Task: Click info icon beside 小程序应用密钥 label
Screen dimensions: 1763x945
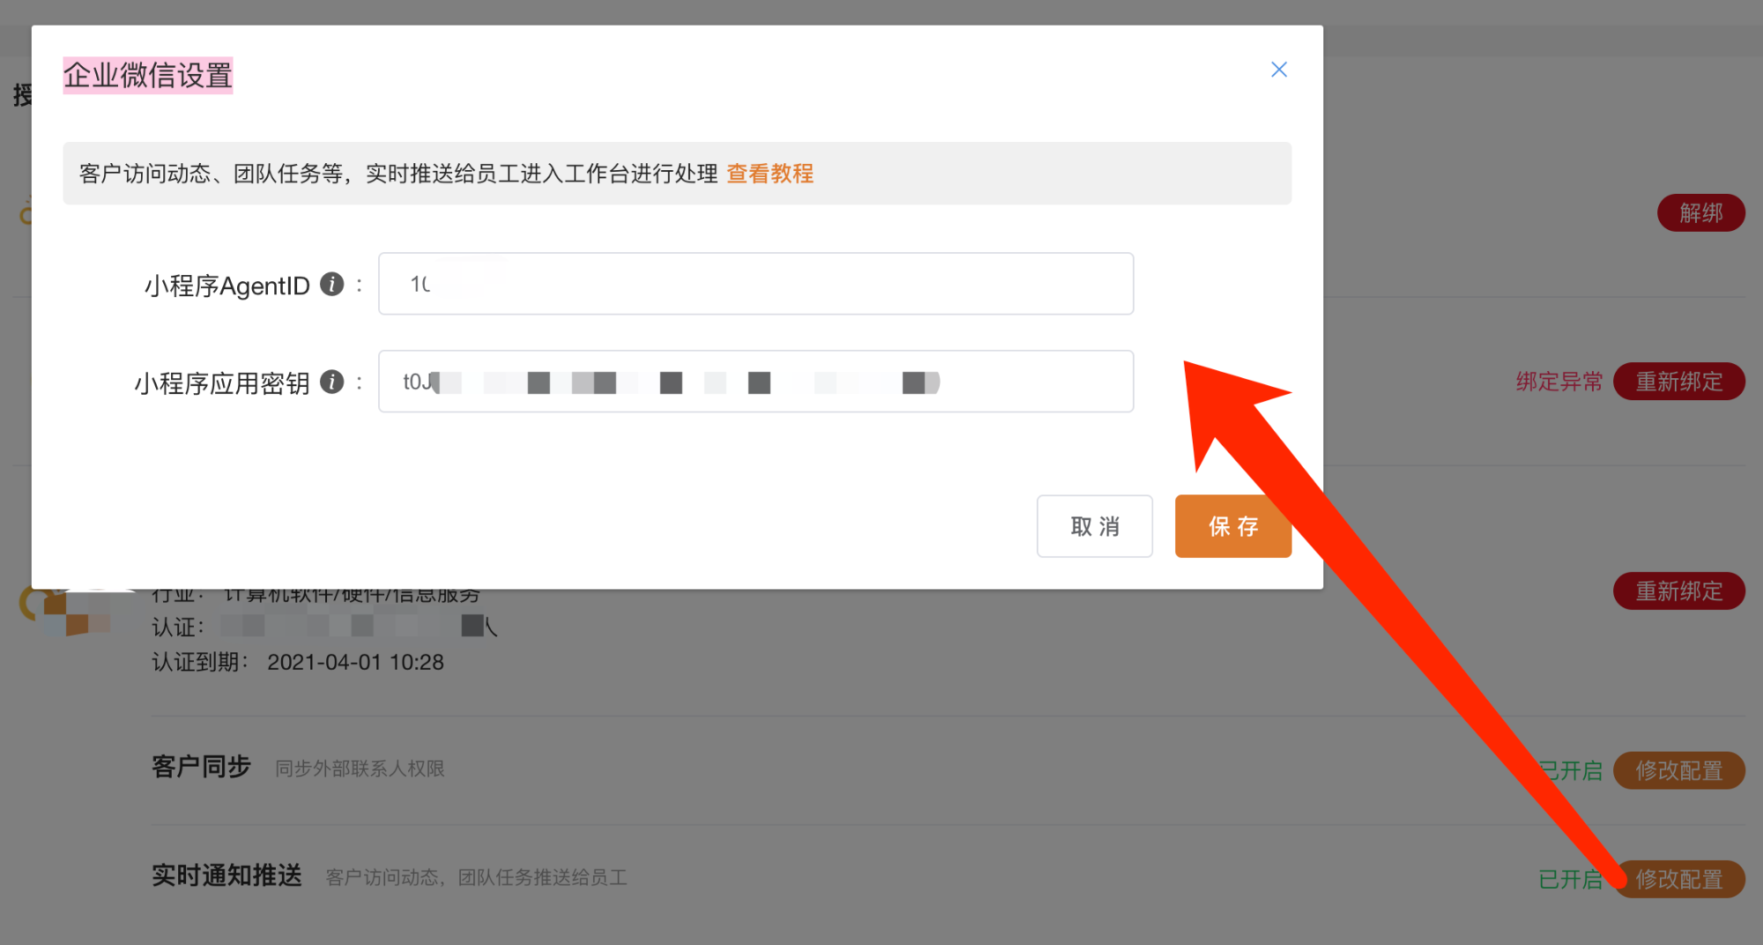Action: pyautogui.click(x=331, y=382)
